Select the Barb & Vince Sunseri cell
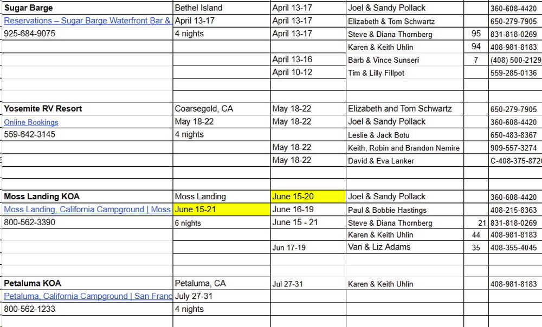Screen dimensions: 542x327 pyautogui.click(x=383, y=60)
